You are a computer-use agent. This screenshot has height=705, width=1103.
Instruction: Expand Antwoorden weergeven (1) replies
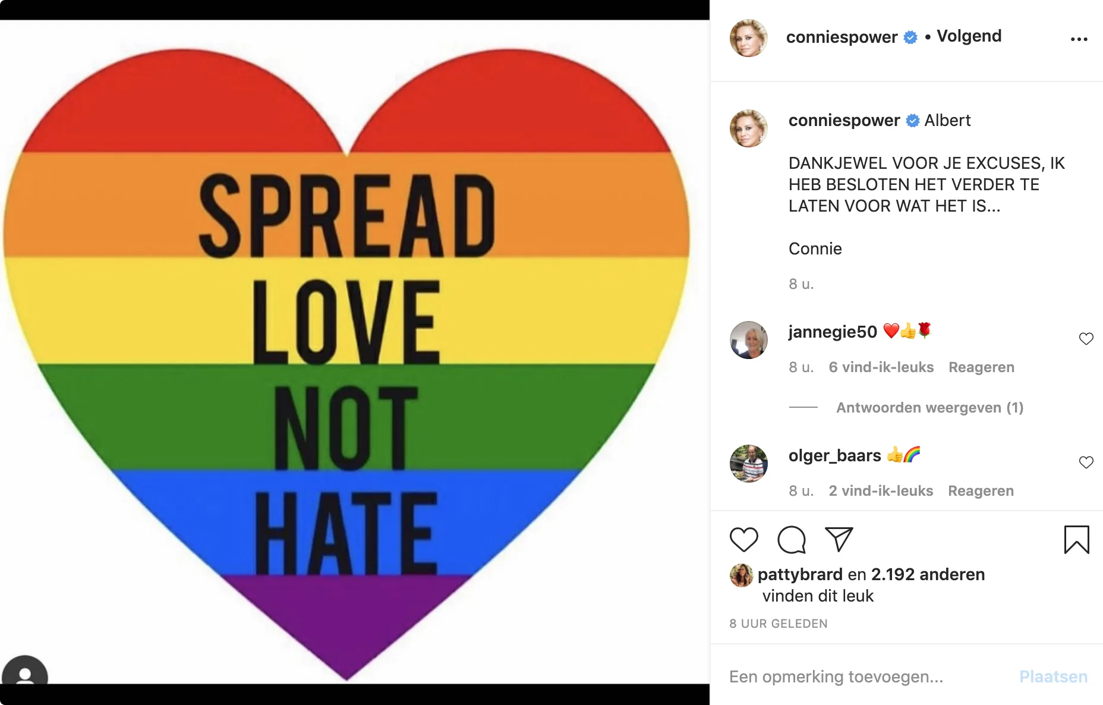[x=929, y=408]
